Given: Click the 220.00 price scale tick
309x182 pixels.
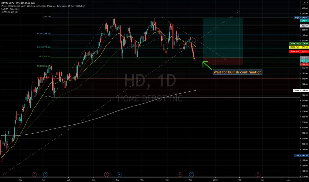Looking at the screenshot, I should tap(305, 117).
